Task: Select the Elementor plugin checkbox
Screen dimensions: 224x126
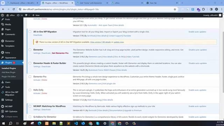Action: coord(30,50)
